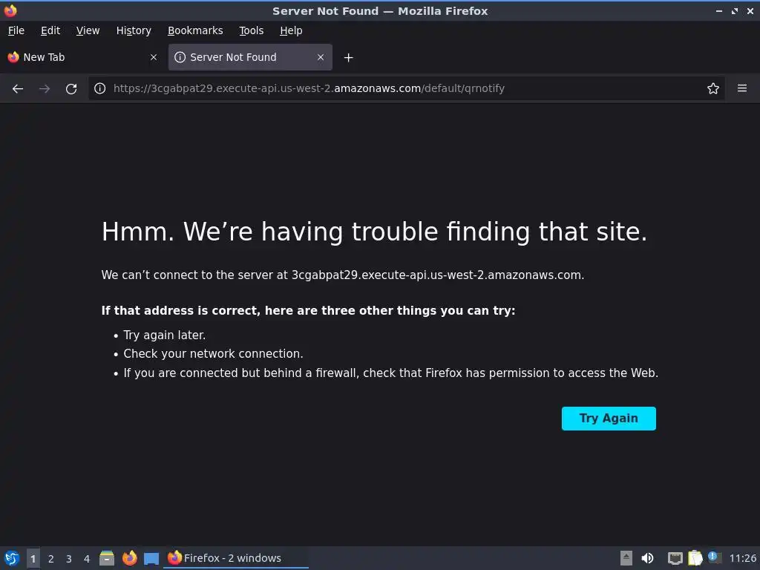Click the Firefox logo in the title bar
The height and width of the screenshot is (570, 760).
[x=10, y=10]
